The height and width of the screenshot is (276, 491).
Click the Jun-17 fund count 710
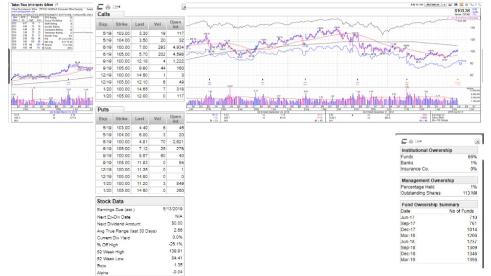pos(473,218)
